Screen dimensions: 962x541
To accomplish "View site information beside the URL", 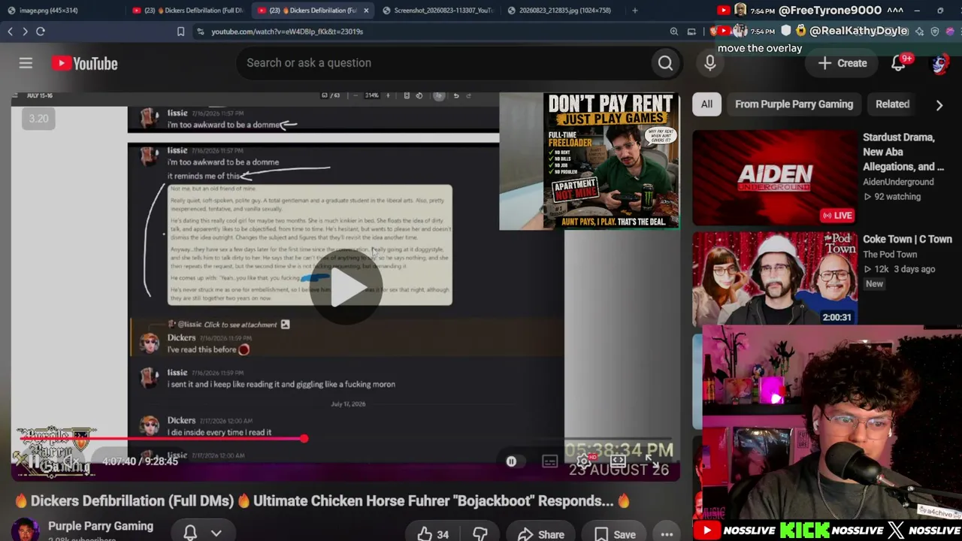I will click(x=200, y=32).
